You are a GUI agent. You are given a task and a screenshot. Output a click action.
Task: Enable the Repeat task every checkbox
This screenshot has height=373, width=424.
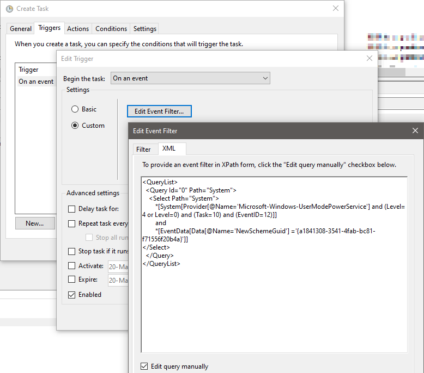click(71, 223)
